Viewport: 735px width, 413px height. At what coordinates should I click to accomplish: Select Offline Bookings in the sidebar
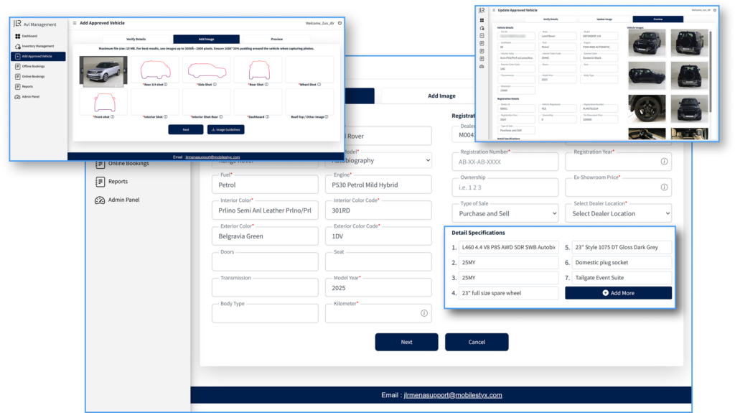point(33,66)
